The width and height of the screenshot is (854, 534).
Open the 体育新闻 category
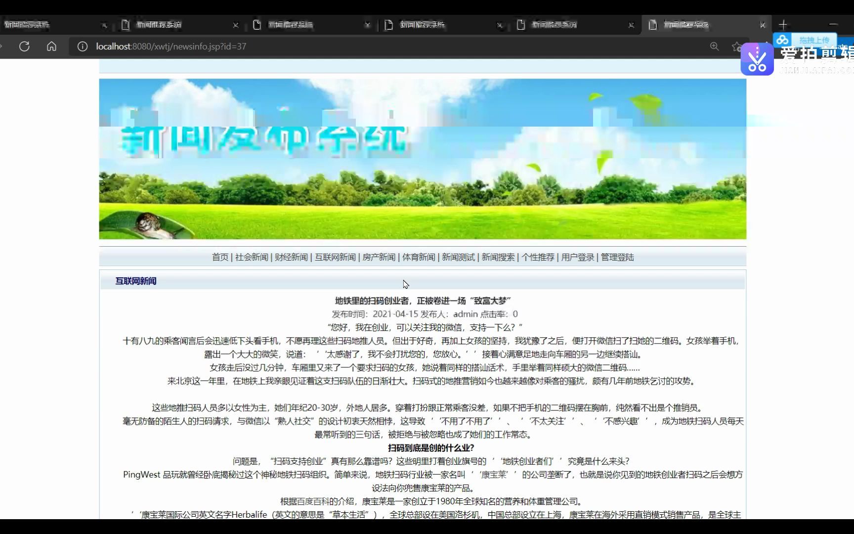coord(419,257)
